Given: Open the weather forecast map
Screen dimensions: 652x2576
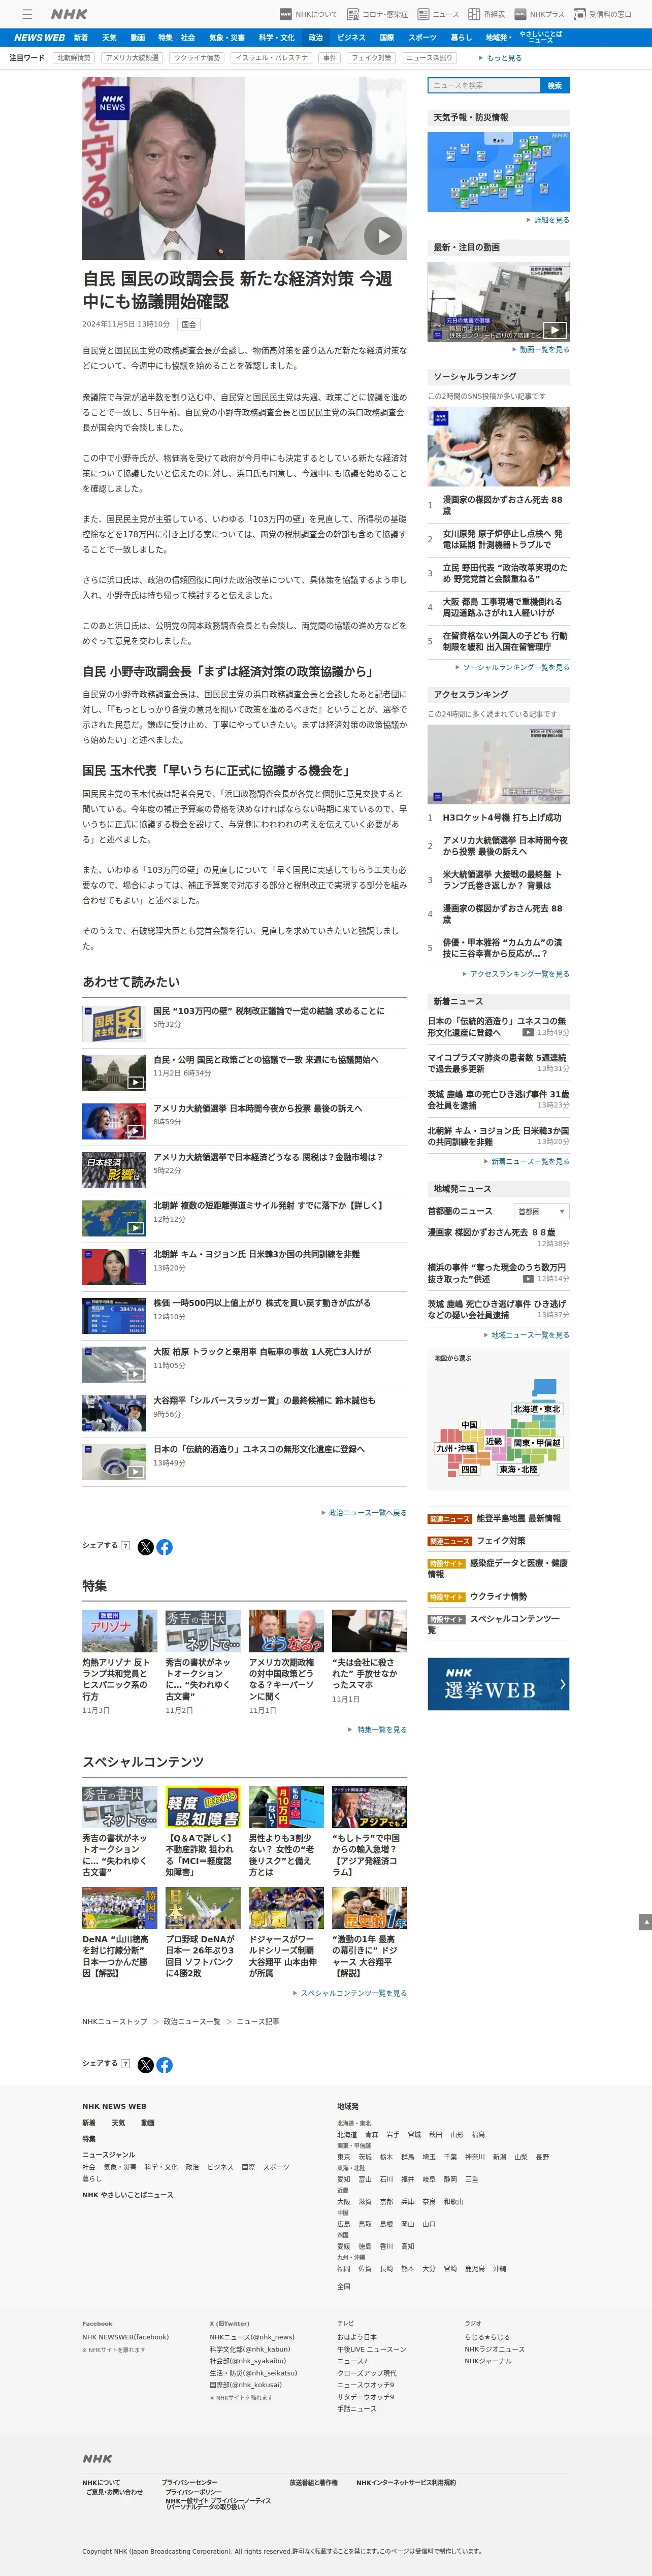Looking at the screenshot, I should (x=498, y=171).
